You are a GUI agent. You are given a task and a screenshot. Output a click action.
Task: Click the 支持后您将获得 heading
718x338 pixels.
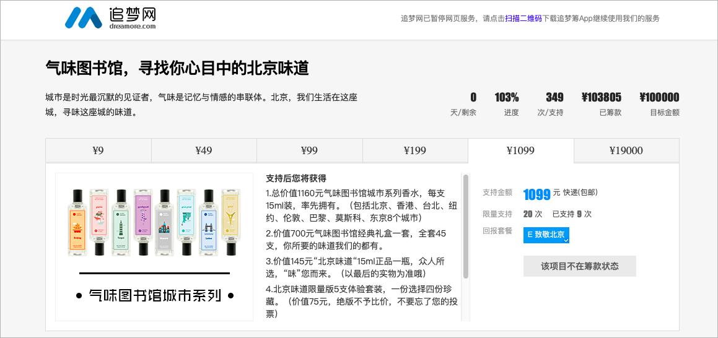pos(296,178)
